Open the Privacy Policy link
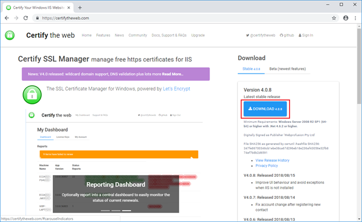Image resolution: width=362 pixels, height=222 pixels. tap(267, 166)
